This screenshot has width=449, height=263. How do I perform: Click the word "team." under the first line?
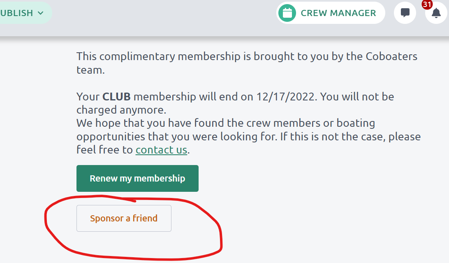(90, 70)
